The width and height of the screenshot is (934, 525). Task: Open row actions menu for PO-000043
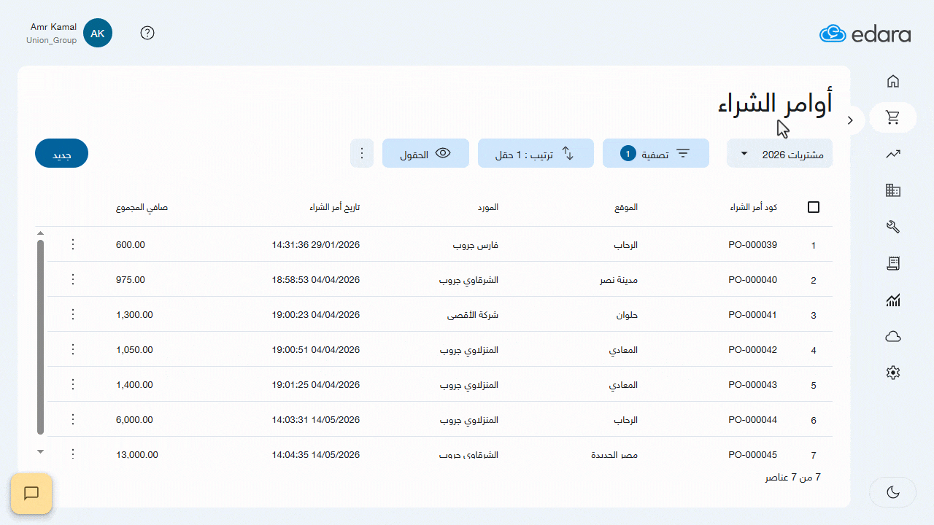72,384
